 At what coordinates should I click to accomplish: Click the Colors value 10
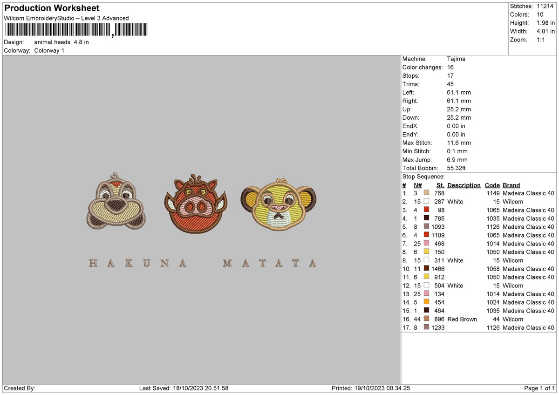(540, 14)
